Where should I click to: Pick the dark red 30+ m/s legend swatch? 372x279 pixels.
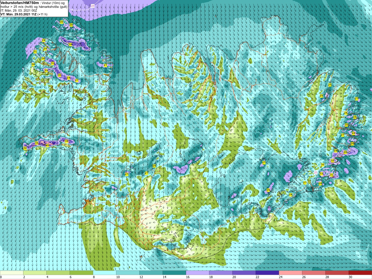coord(360,273)
